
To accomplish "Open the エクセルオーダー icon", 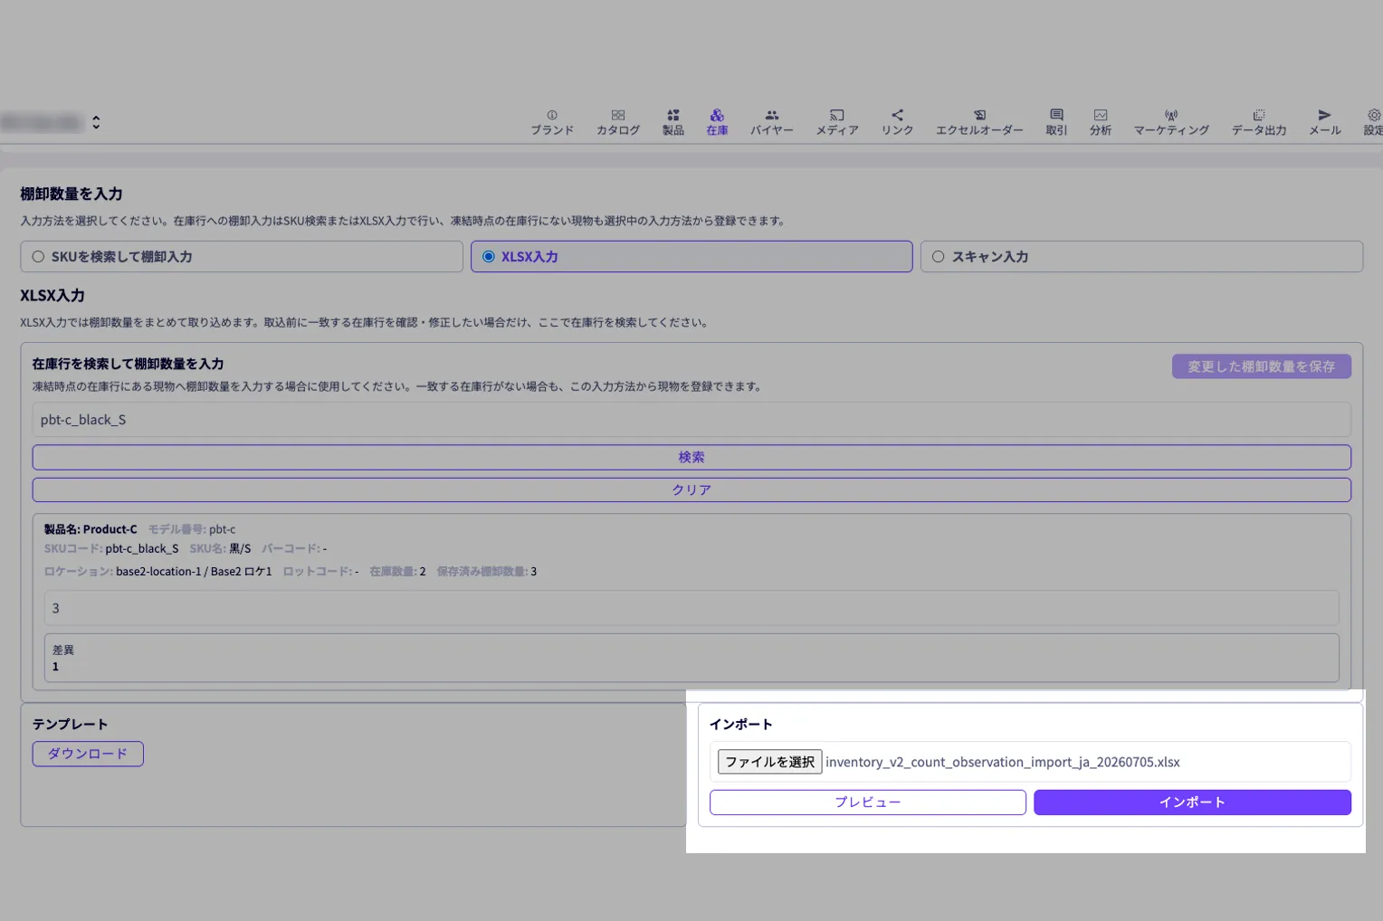I will [979, 115].
